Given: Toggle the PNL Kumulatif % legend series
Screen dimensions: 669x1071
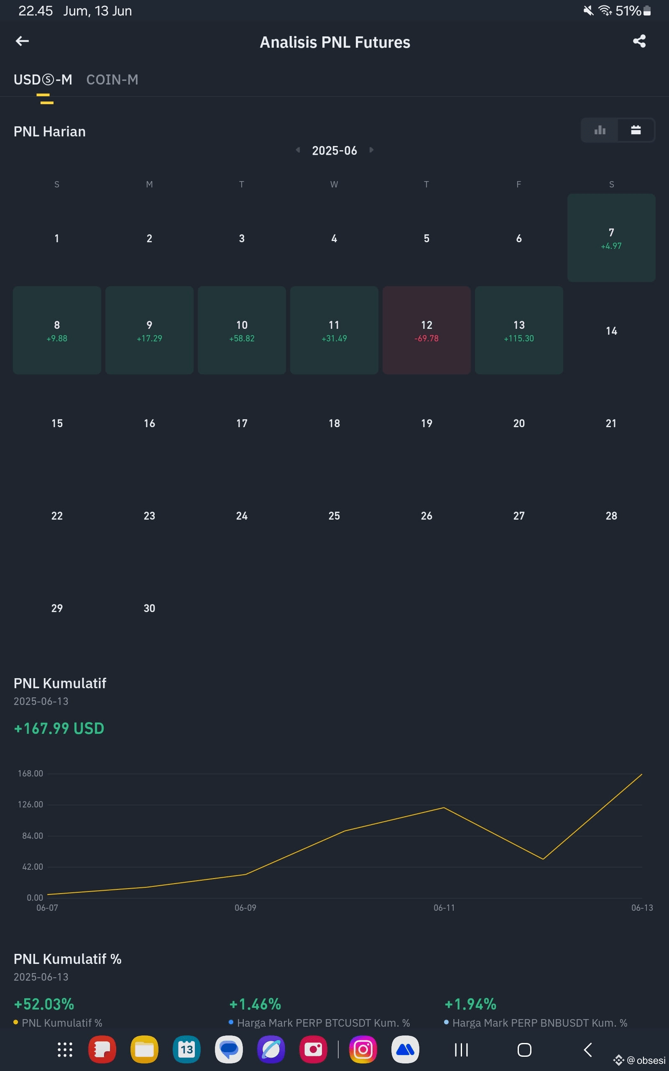Looking at the screenshot, I should (x=58, y=1023).
